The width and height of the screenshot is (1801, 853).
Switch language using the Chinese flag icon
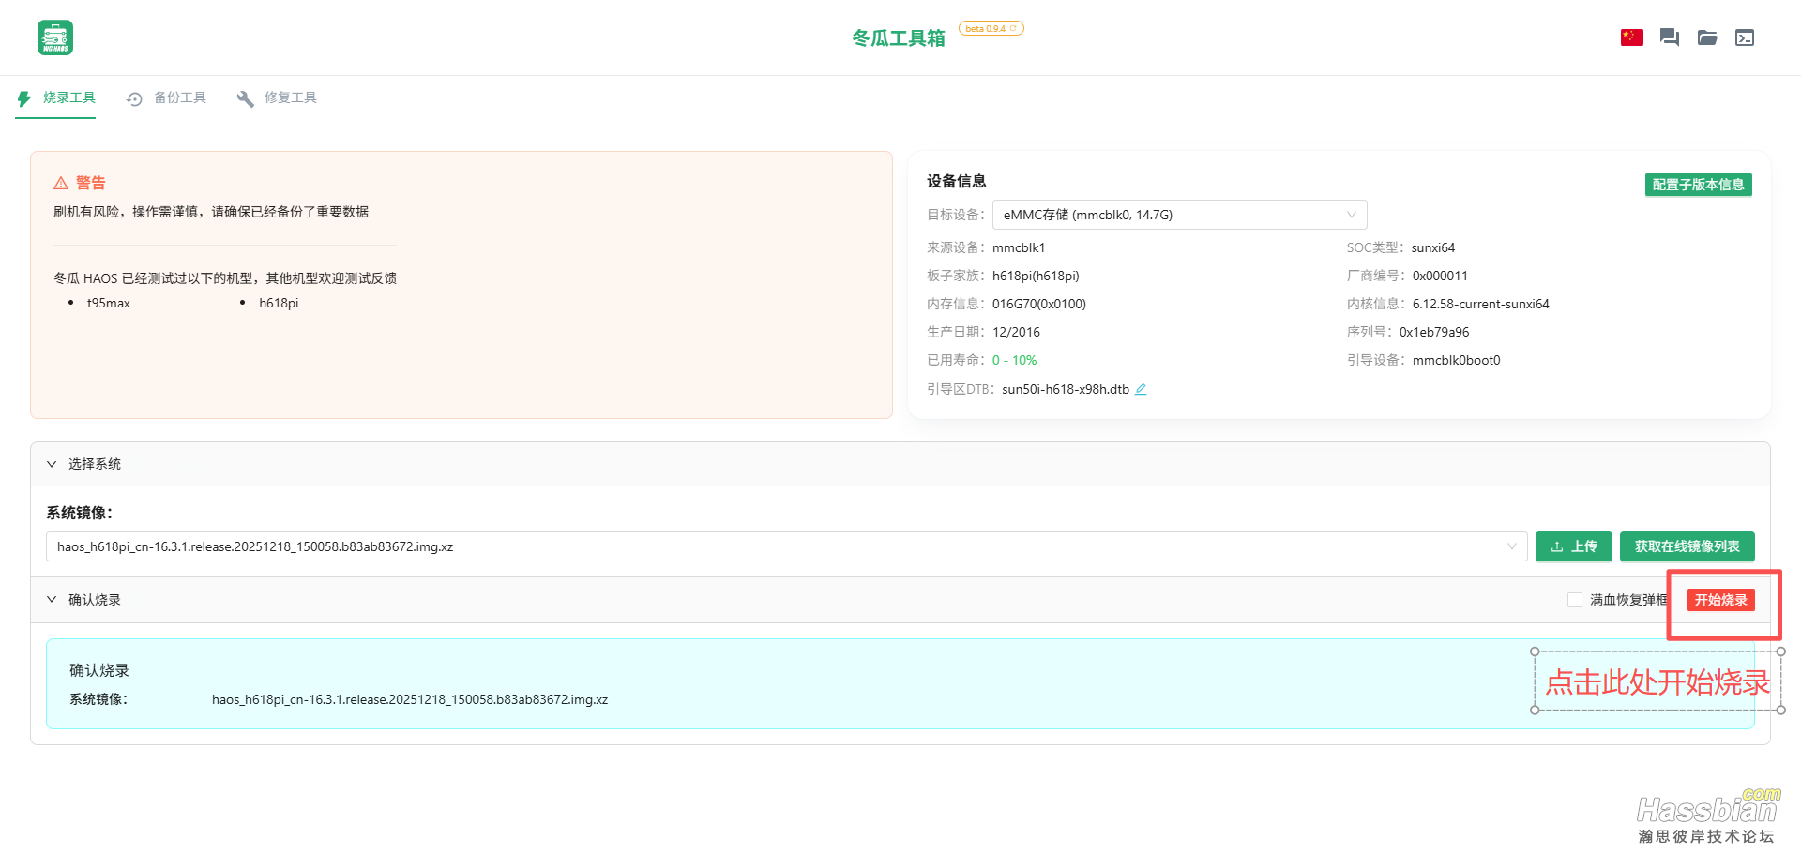coord(1631,37)
